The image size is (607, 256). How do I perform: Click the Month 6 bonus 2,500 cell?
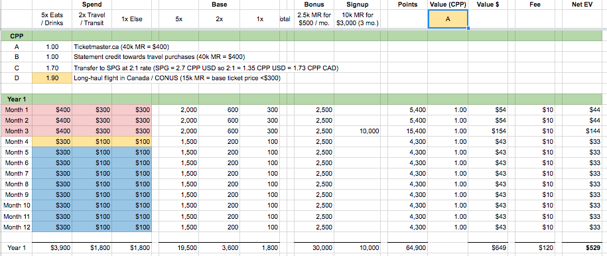[x=314, y=163]
